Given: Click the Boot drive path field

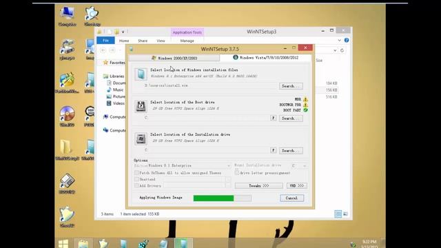Looking at the screenshot, I should point(207,118).
